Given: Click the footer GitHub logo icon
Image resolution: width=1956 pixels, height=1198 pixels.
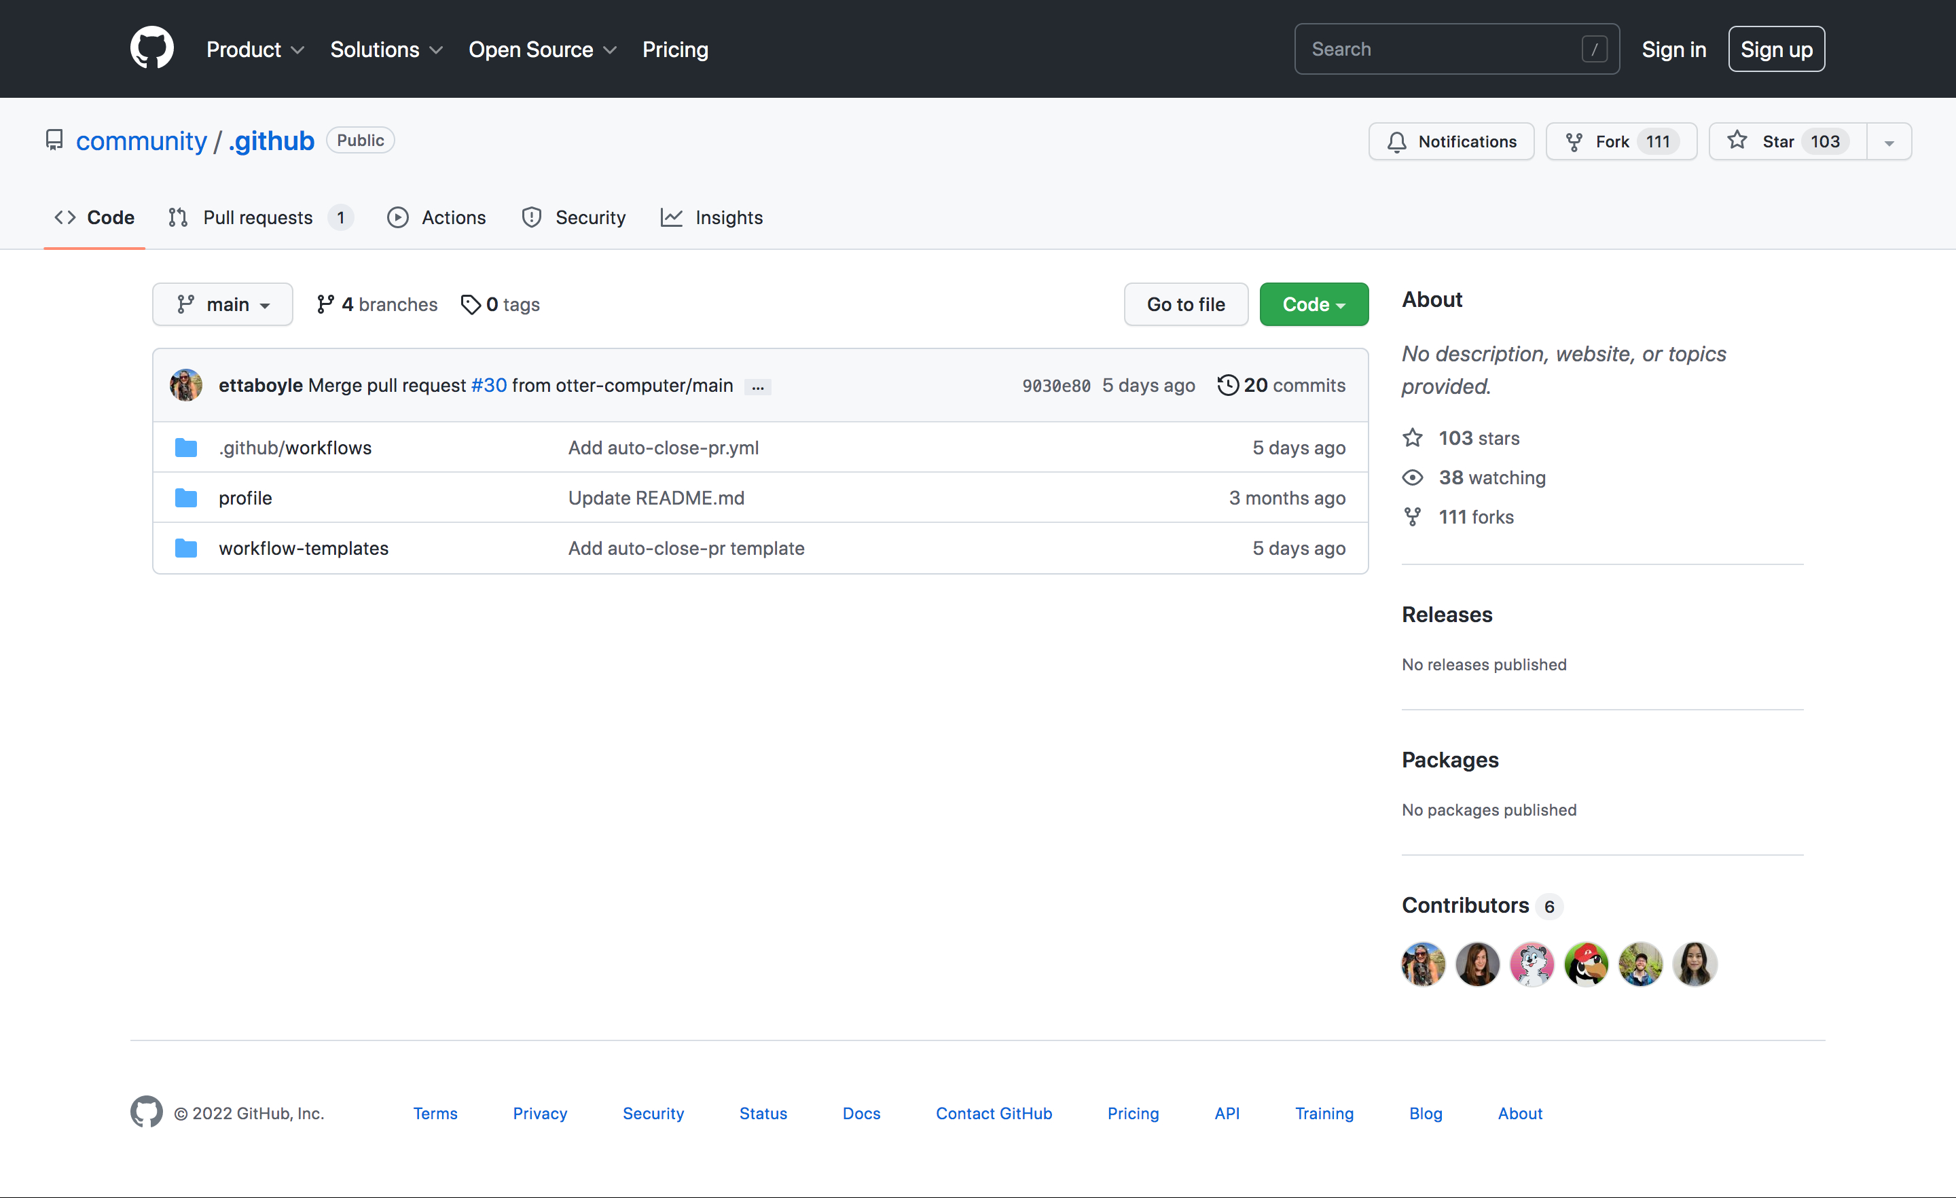Looking at the screenshot, I should pos(147,1112).
